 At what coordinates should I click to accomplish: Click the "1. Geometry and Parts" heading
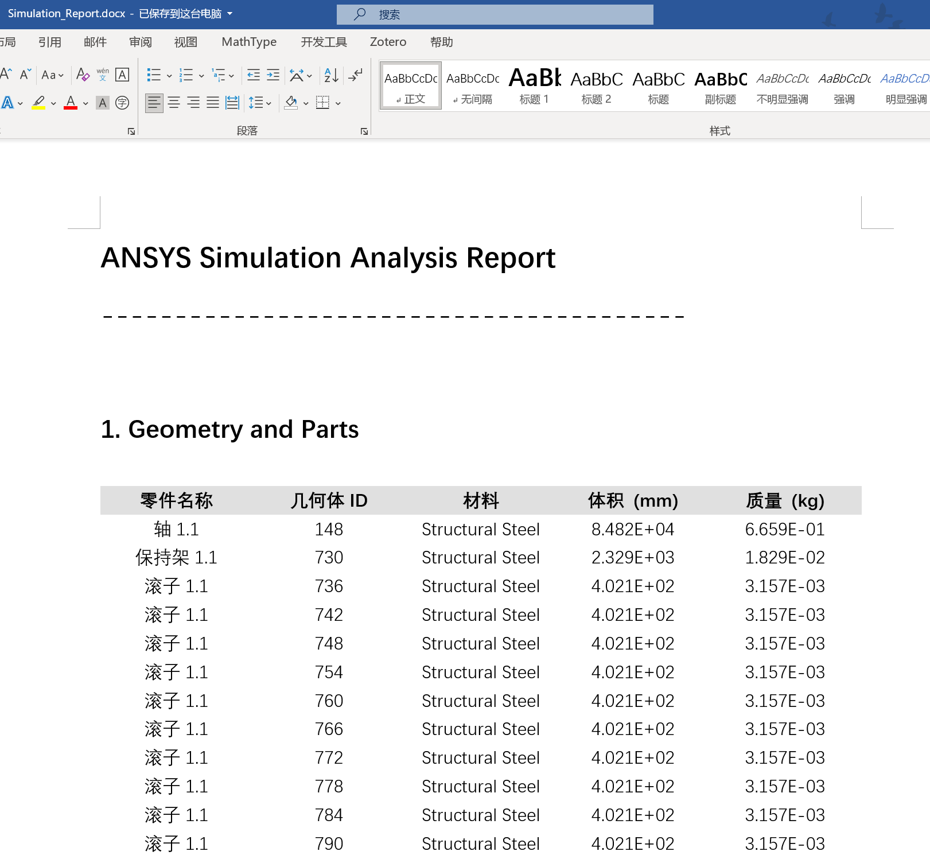[x=230, y=429]
